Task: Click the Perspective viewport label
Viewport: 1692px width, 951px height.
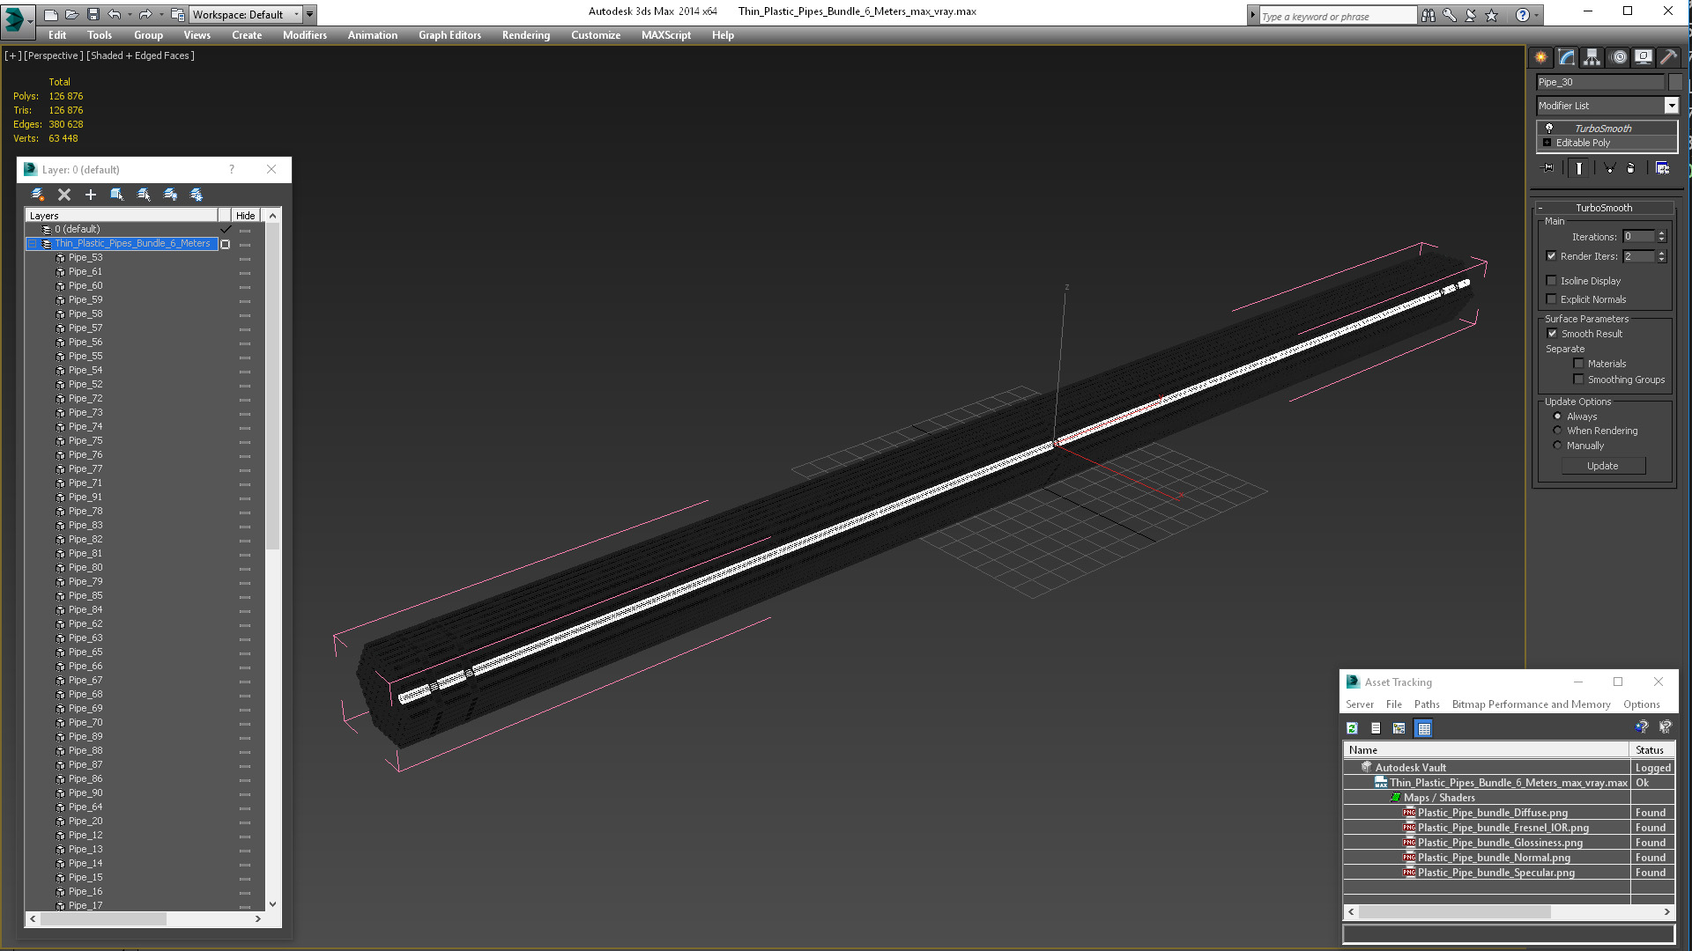Action: 53,55
